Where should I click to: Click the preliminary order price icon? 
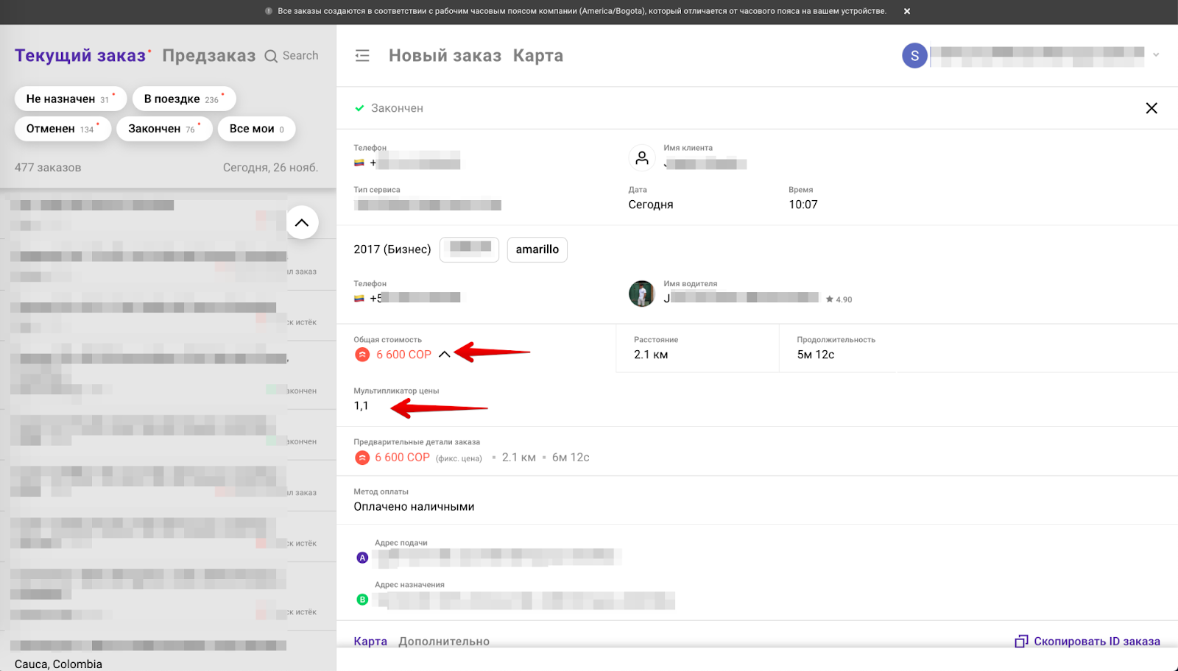362,458
